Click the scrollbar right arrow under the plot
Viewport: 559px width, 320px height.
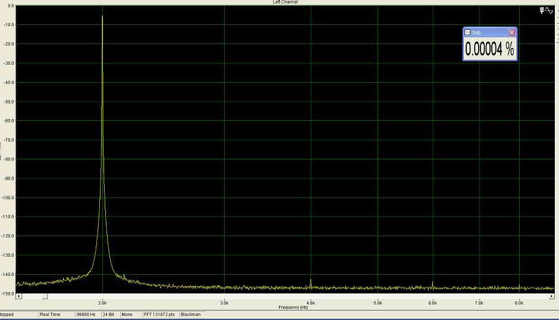[x=551, y=296]
